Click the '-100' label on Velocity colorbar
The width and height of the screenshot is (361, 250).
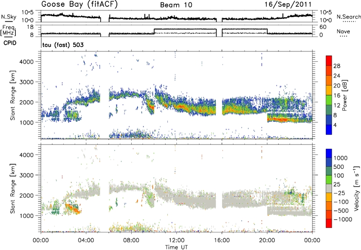tap(341, 202)
